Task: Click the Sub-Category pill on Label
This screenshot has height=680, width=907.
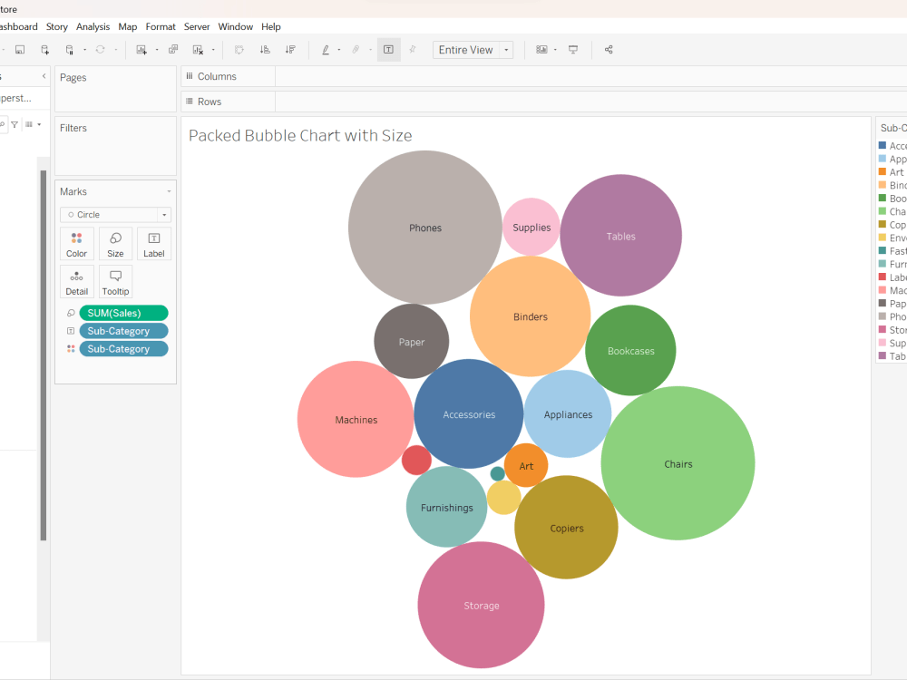Action: [x=123, y=331]
